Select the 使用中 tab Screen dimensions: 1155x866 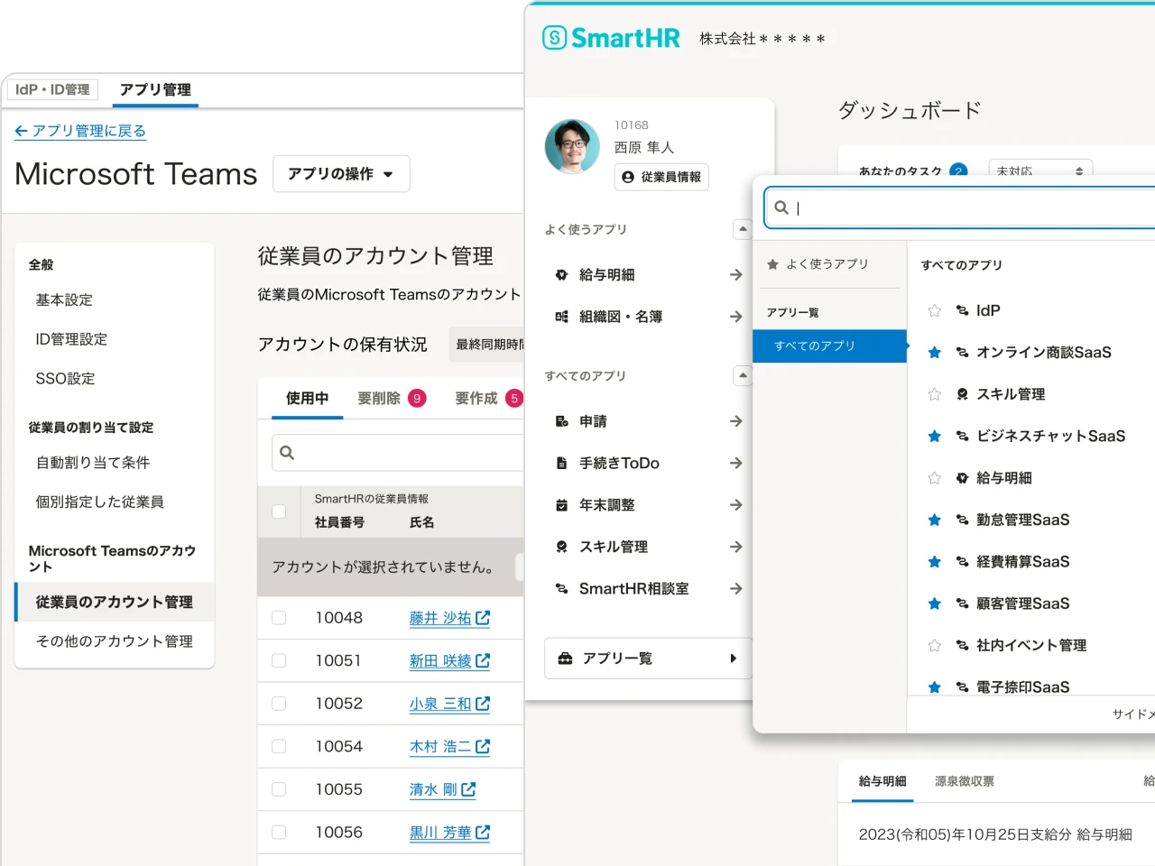coord(307,399)
